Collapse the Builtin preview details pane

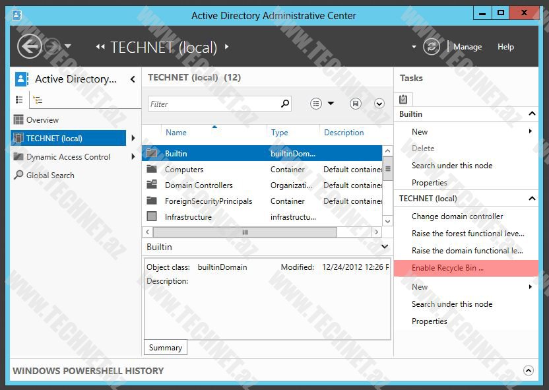385,247
